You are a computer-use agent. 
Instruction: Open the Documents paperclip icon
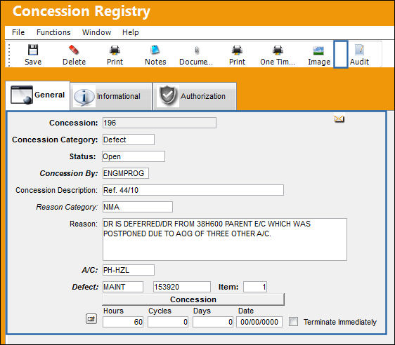pyautogui.click(x=197, y=50)
